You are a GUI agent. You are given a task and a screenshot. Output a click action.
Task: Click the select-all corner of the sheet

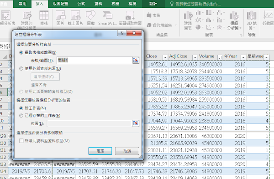4,56
